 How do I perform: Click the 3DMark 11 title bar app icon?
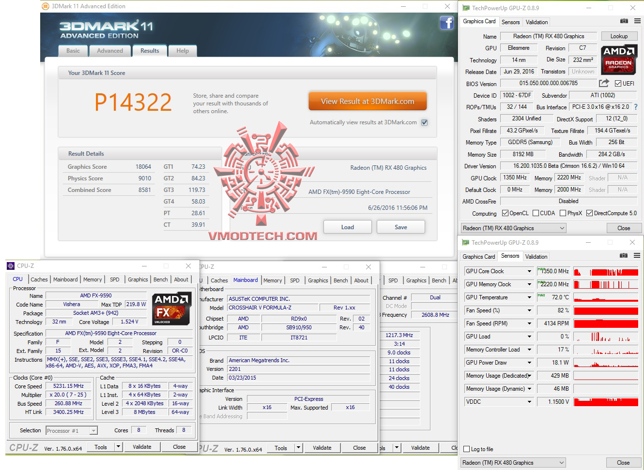click(46, 6)
